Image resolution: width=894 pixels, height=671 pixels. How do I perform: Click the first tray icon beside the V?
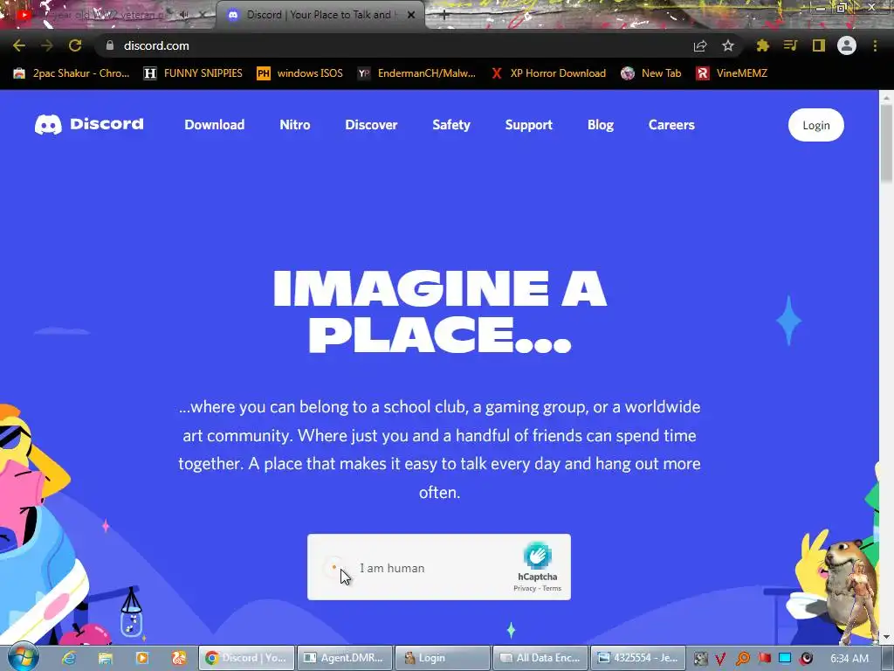coord(700,659)
